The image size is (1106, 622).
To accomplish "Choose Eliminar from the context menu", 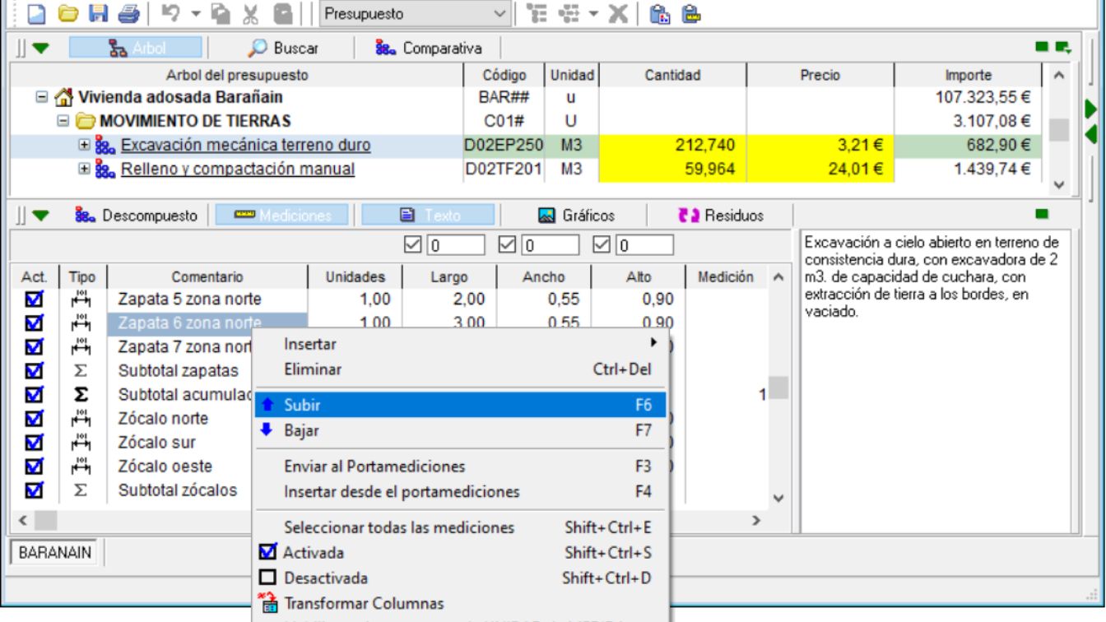I will [460, 370].
